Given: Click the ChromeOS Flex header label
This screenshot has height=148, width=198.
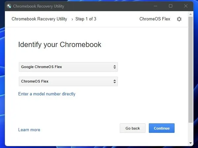Looking at the screenshot, I should coord(155,19).
